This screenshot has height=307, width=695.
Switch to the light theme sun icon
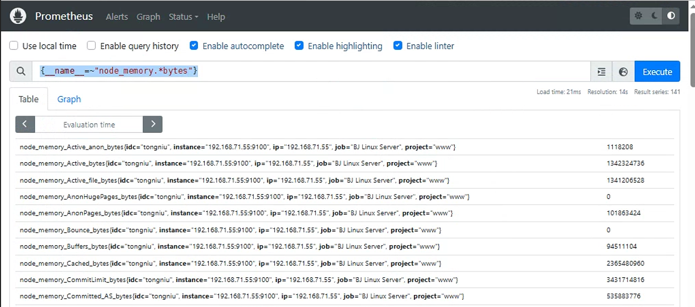pyautogui.click(x=638, y=16)
